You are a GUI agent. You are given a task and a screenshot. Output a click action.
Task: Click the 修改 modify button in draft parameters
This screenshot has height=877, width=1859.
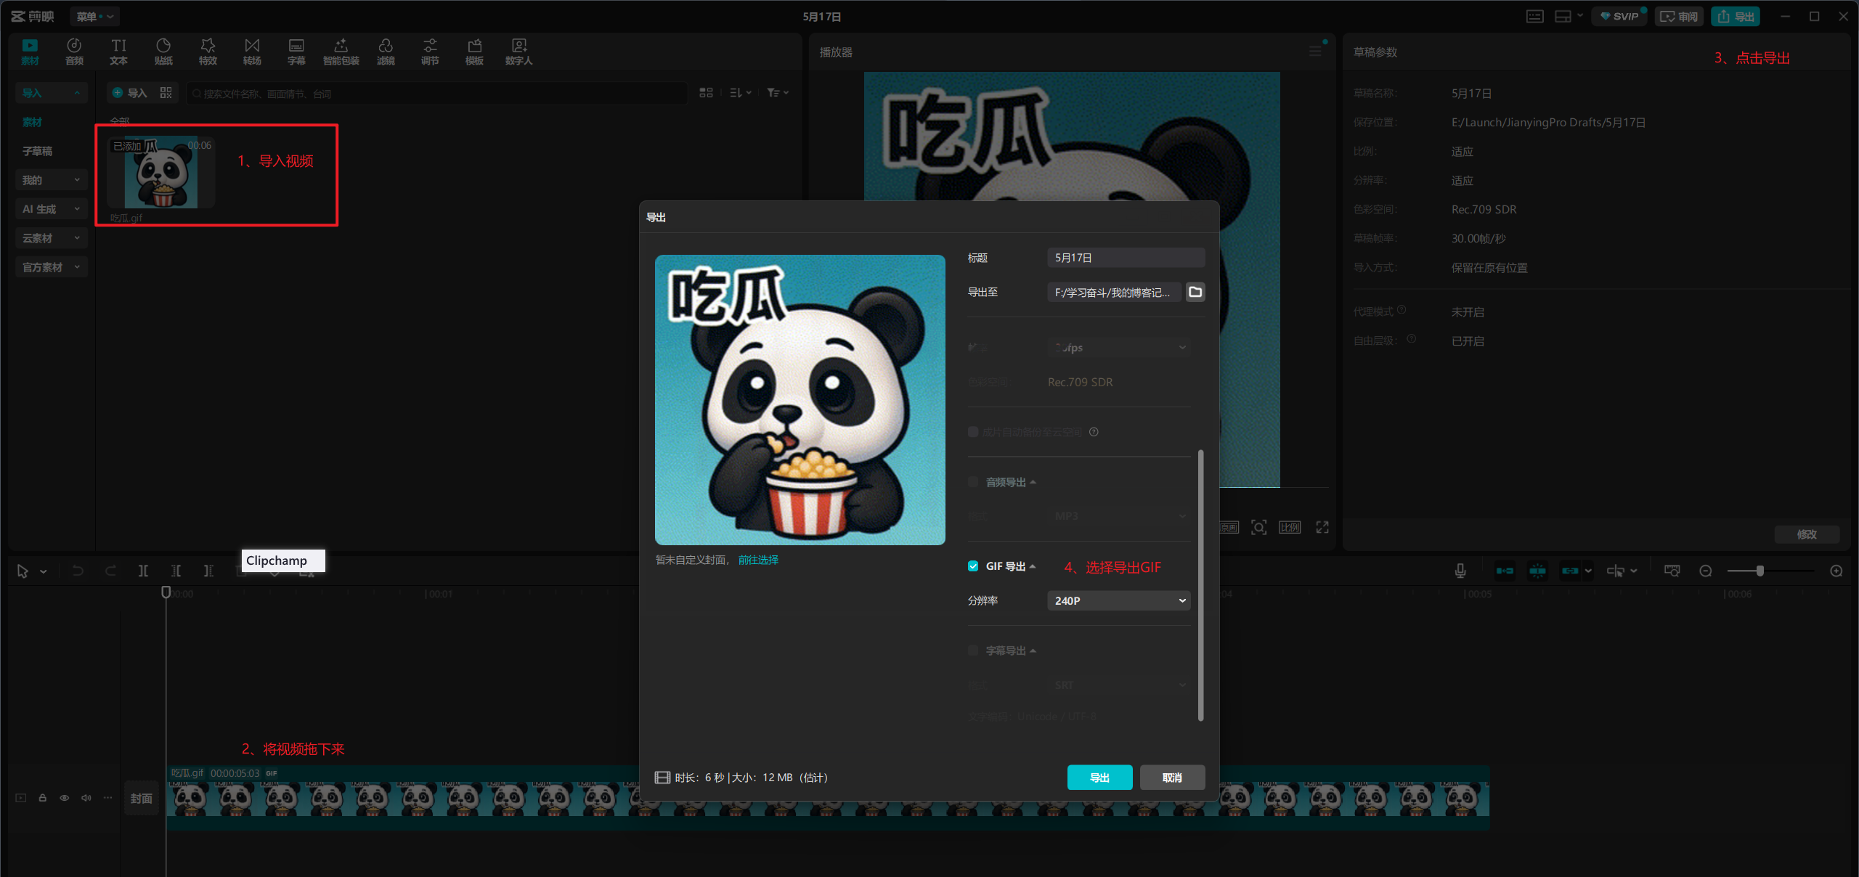pos(1807,534)
